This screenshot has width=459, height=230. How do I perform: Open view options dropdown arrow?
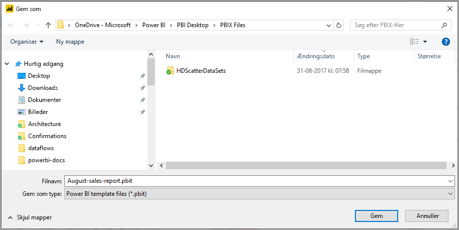[x=425, y=42]
